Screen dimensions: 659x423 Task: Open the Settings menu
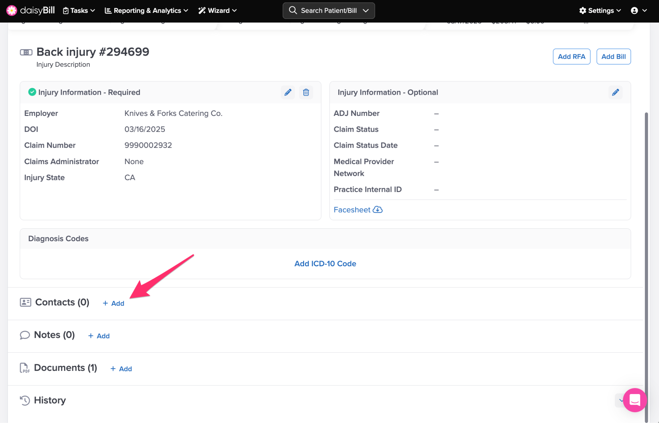[600, 11]
